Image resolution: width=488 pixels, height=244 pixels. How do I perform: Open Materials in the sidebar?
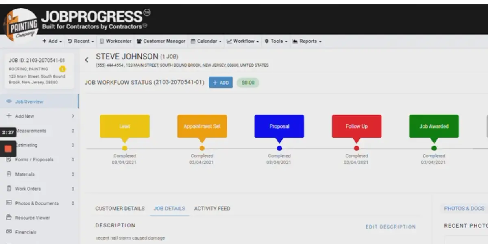click(39, 174)
